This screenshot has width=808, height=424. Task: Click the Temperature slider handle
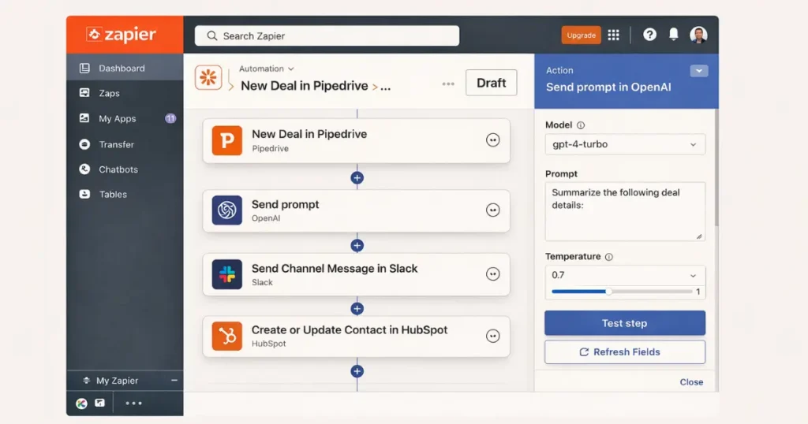608,292
